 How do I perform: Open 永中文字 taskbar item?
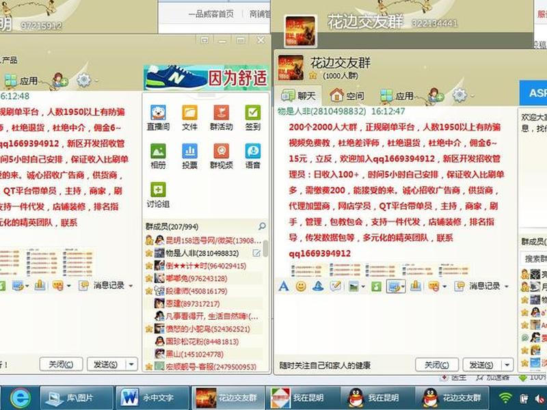(152, 398)
